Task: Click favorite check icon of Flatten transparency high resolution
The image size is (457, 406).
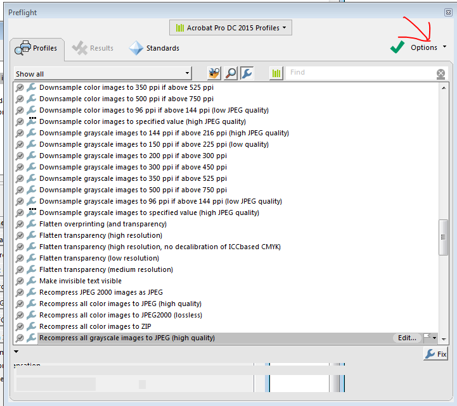Action: tap(20, 236)
